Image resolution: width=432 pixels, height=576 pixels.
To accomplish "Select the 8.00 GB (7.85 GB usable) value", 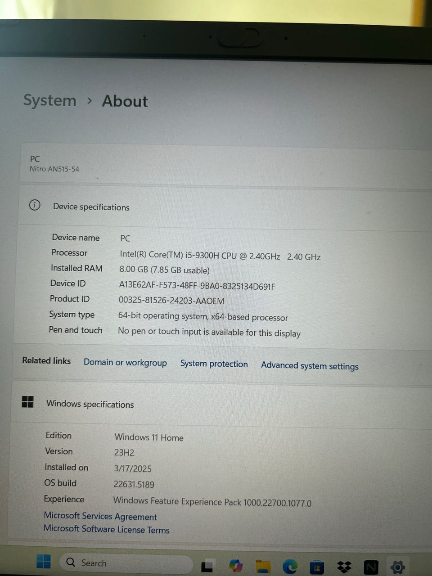I will click(164, 270).
